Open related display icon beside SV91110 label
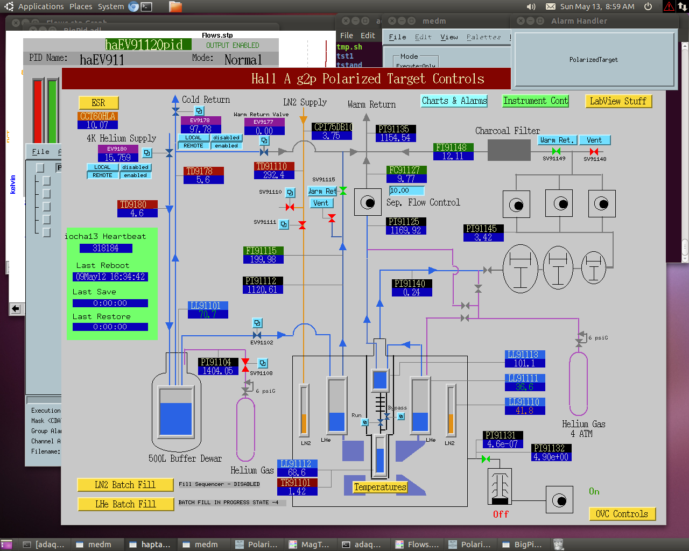 290,192
